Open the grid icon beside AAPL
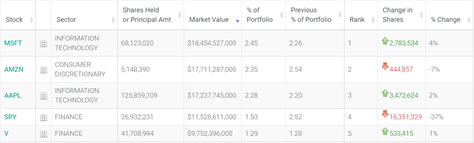 click(x=44, y=96)
